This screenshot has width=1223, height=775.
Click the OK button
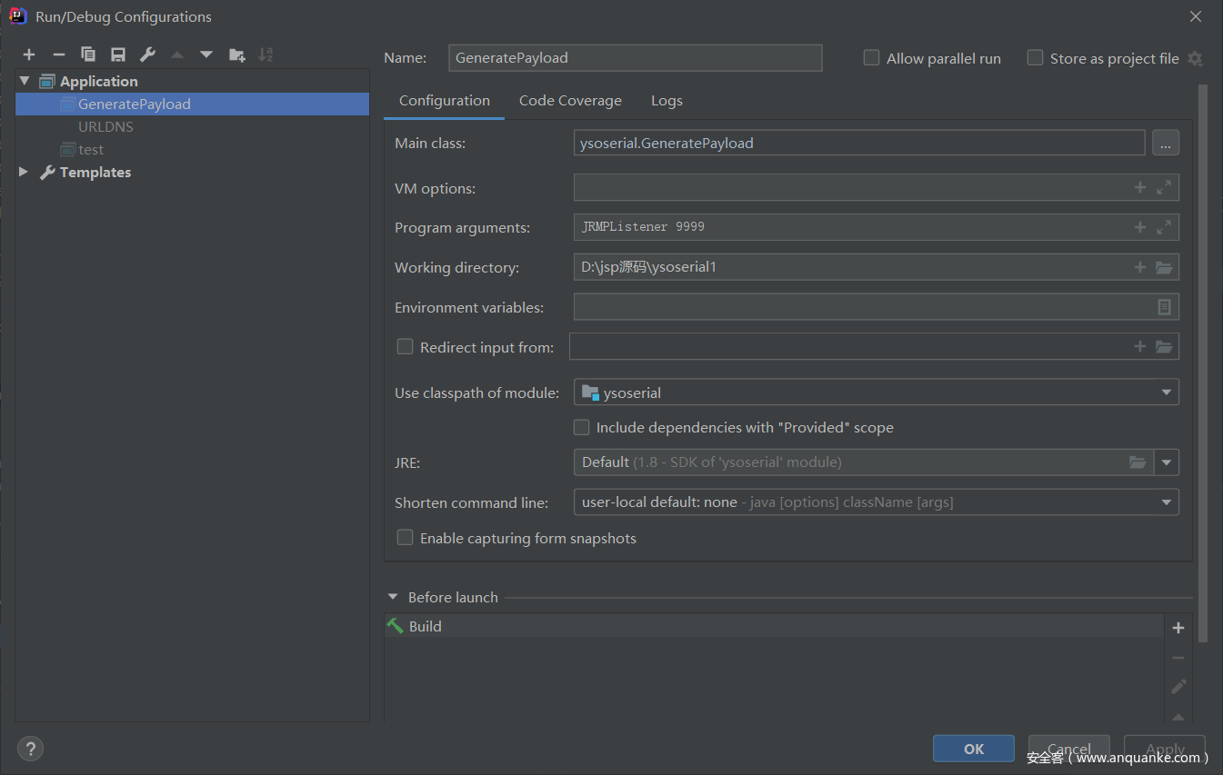(973, 749)
